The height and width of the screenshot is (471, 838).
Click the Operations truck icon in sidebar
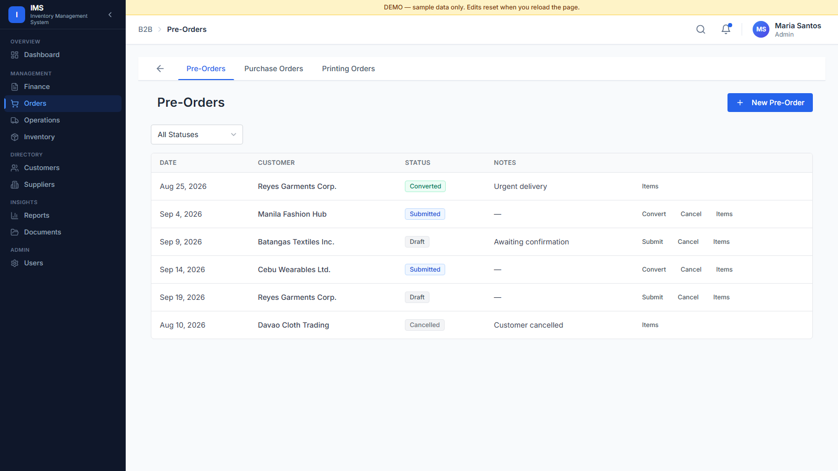click(15, 120)
